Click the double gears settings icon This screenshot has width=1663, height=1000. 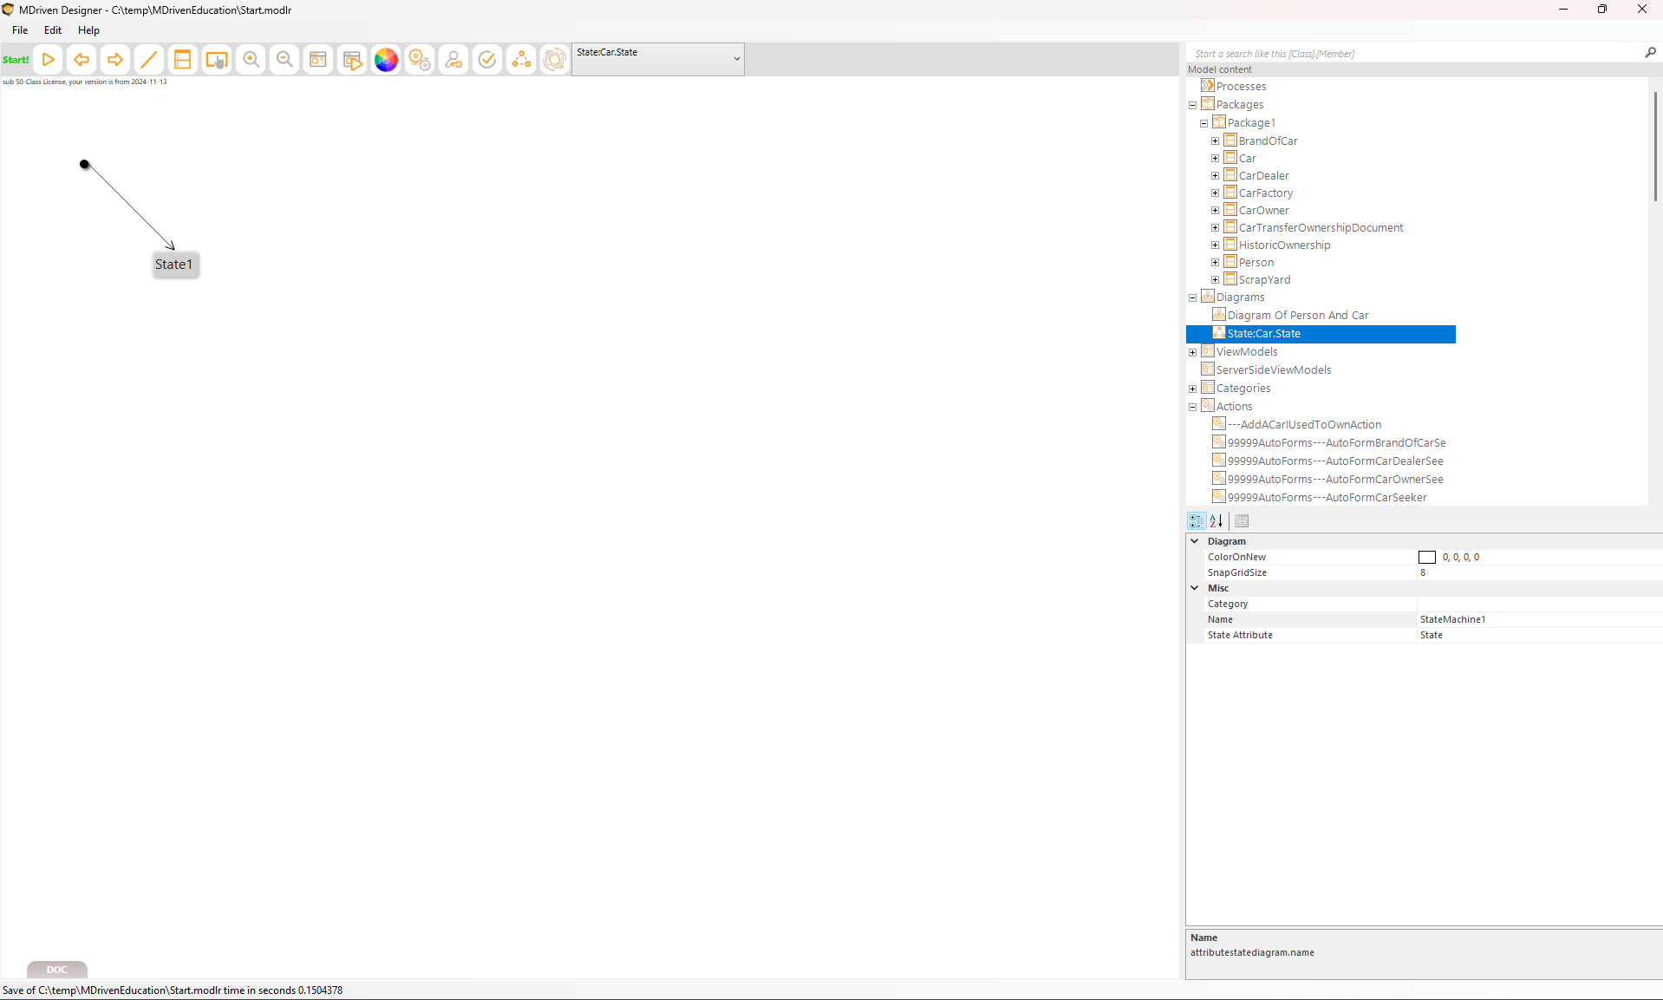tap(420, 60)
